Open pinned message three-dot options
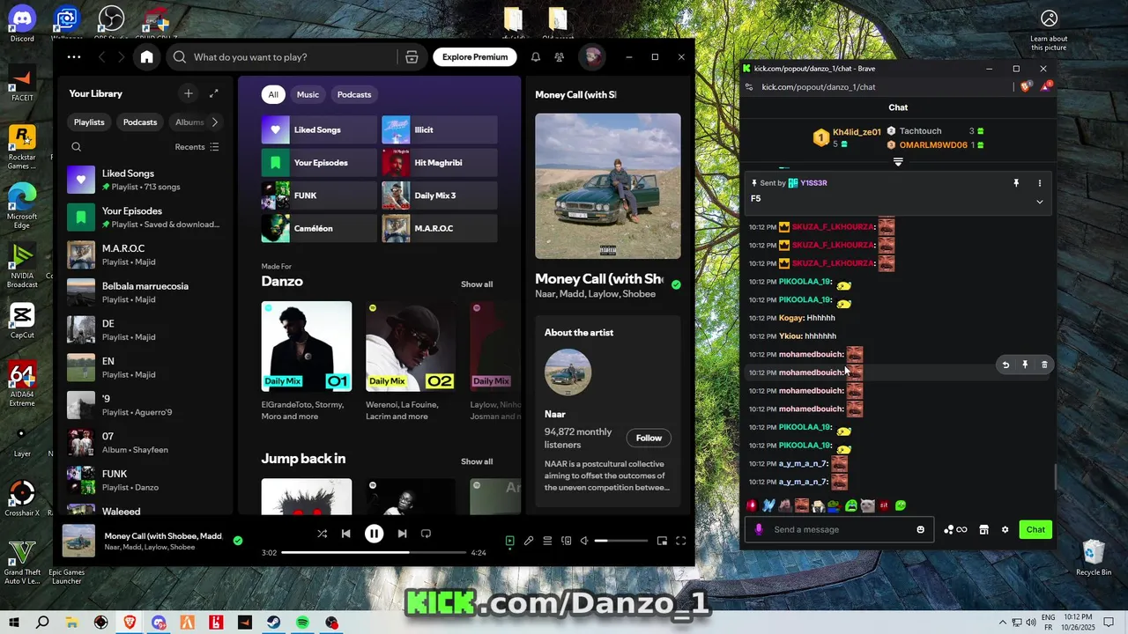The height and width of the screenshot is (634, 1128). pos(1039,183)
